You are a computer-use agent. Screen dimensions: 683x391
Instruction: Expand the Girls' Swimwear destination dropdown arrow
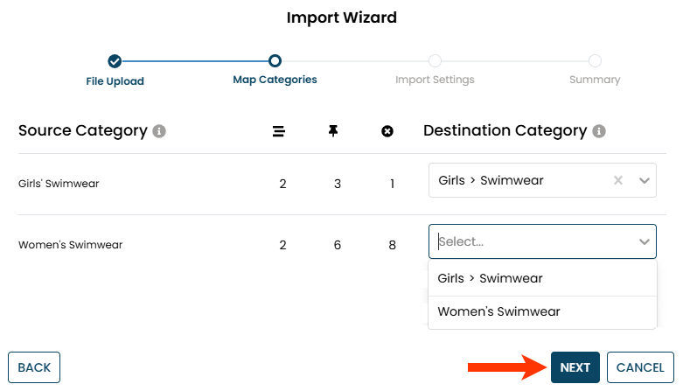(x=645, y=181)
